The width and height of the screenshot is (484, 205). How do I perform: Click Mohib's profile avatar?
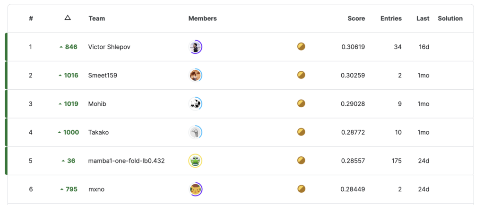195,104
